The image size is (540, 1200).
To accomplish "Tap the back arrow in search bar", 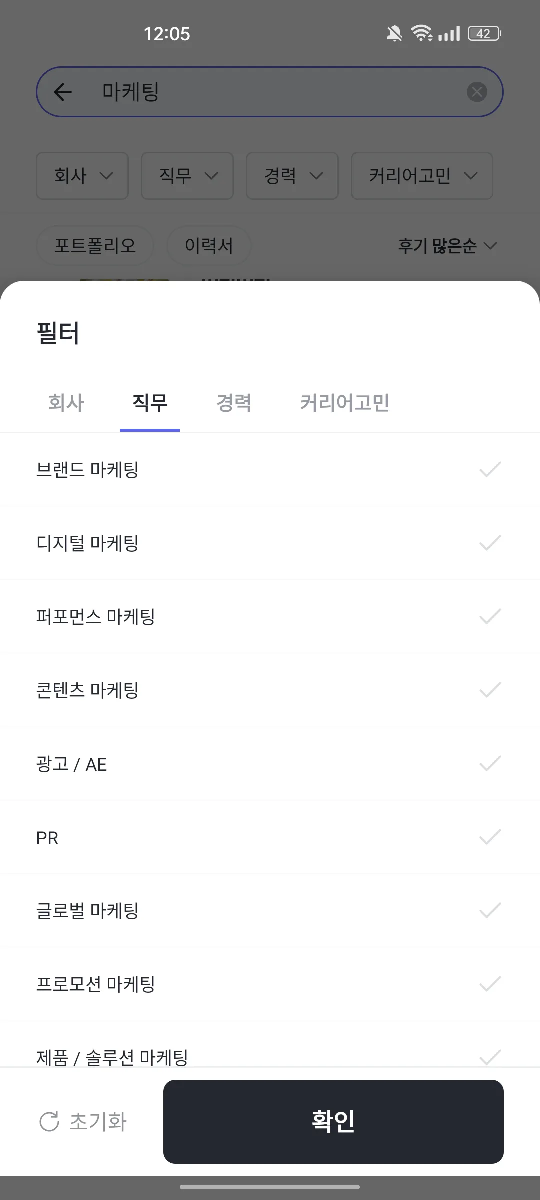I will point(63,92).
